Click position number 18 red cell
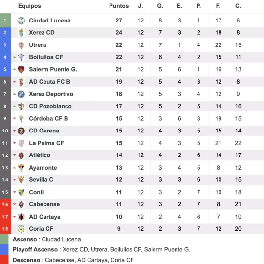Screen dimensions: 264x264 click(x=5, y=229)
